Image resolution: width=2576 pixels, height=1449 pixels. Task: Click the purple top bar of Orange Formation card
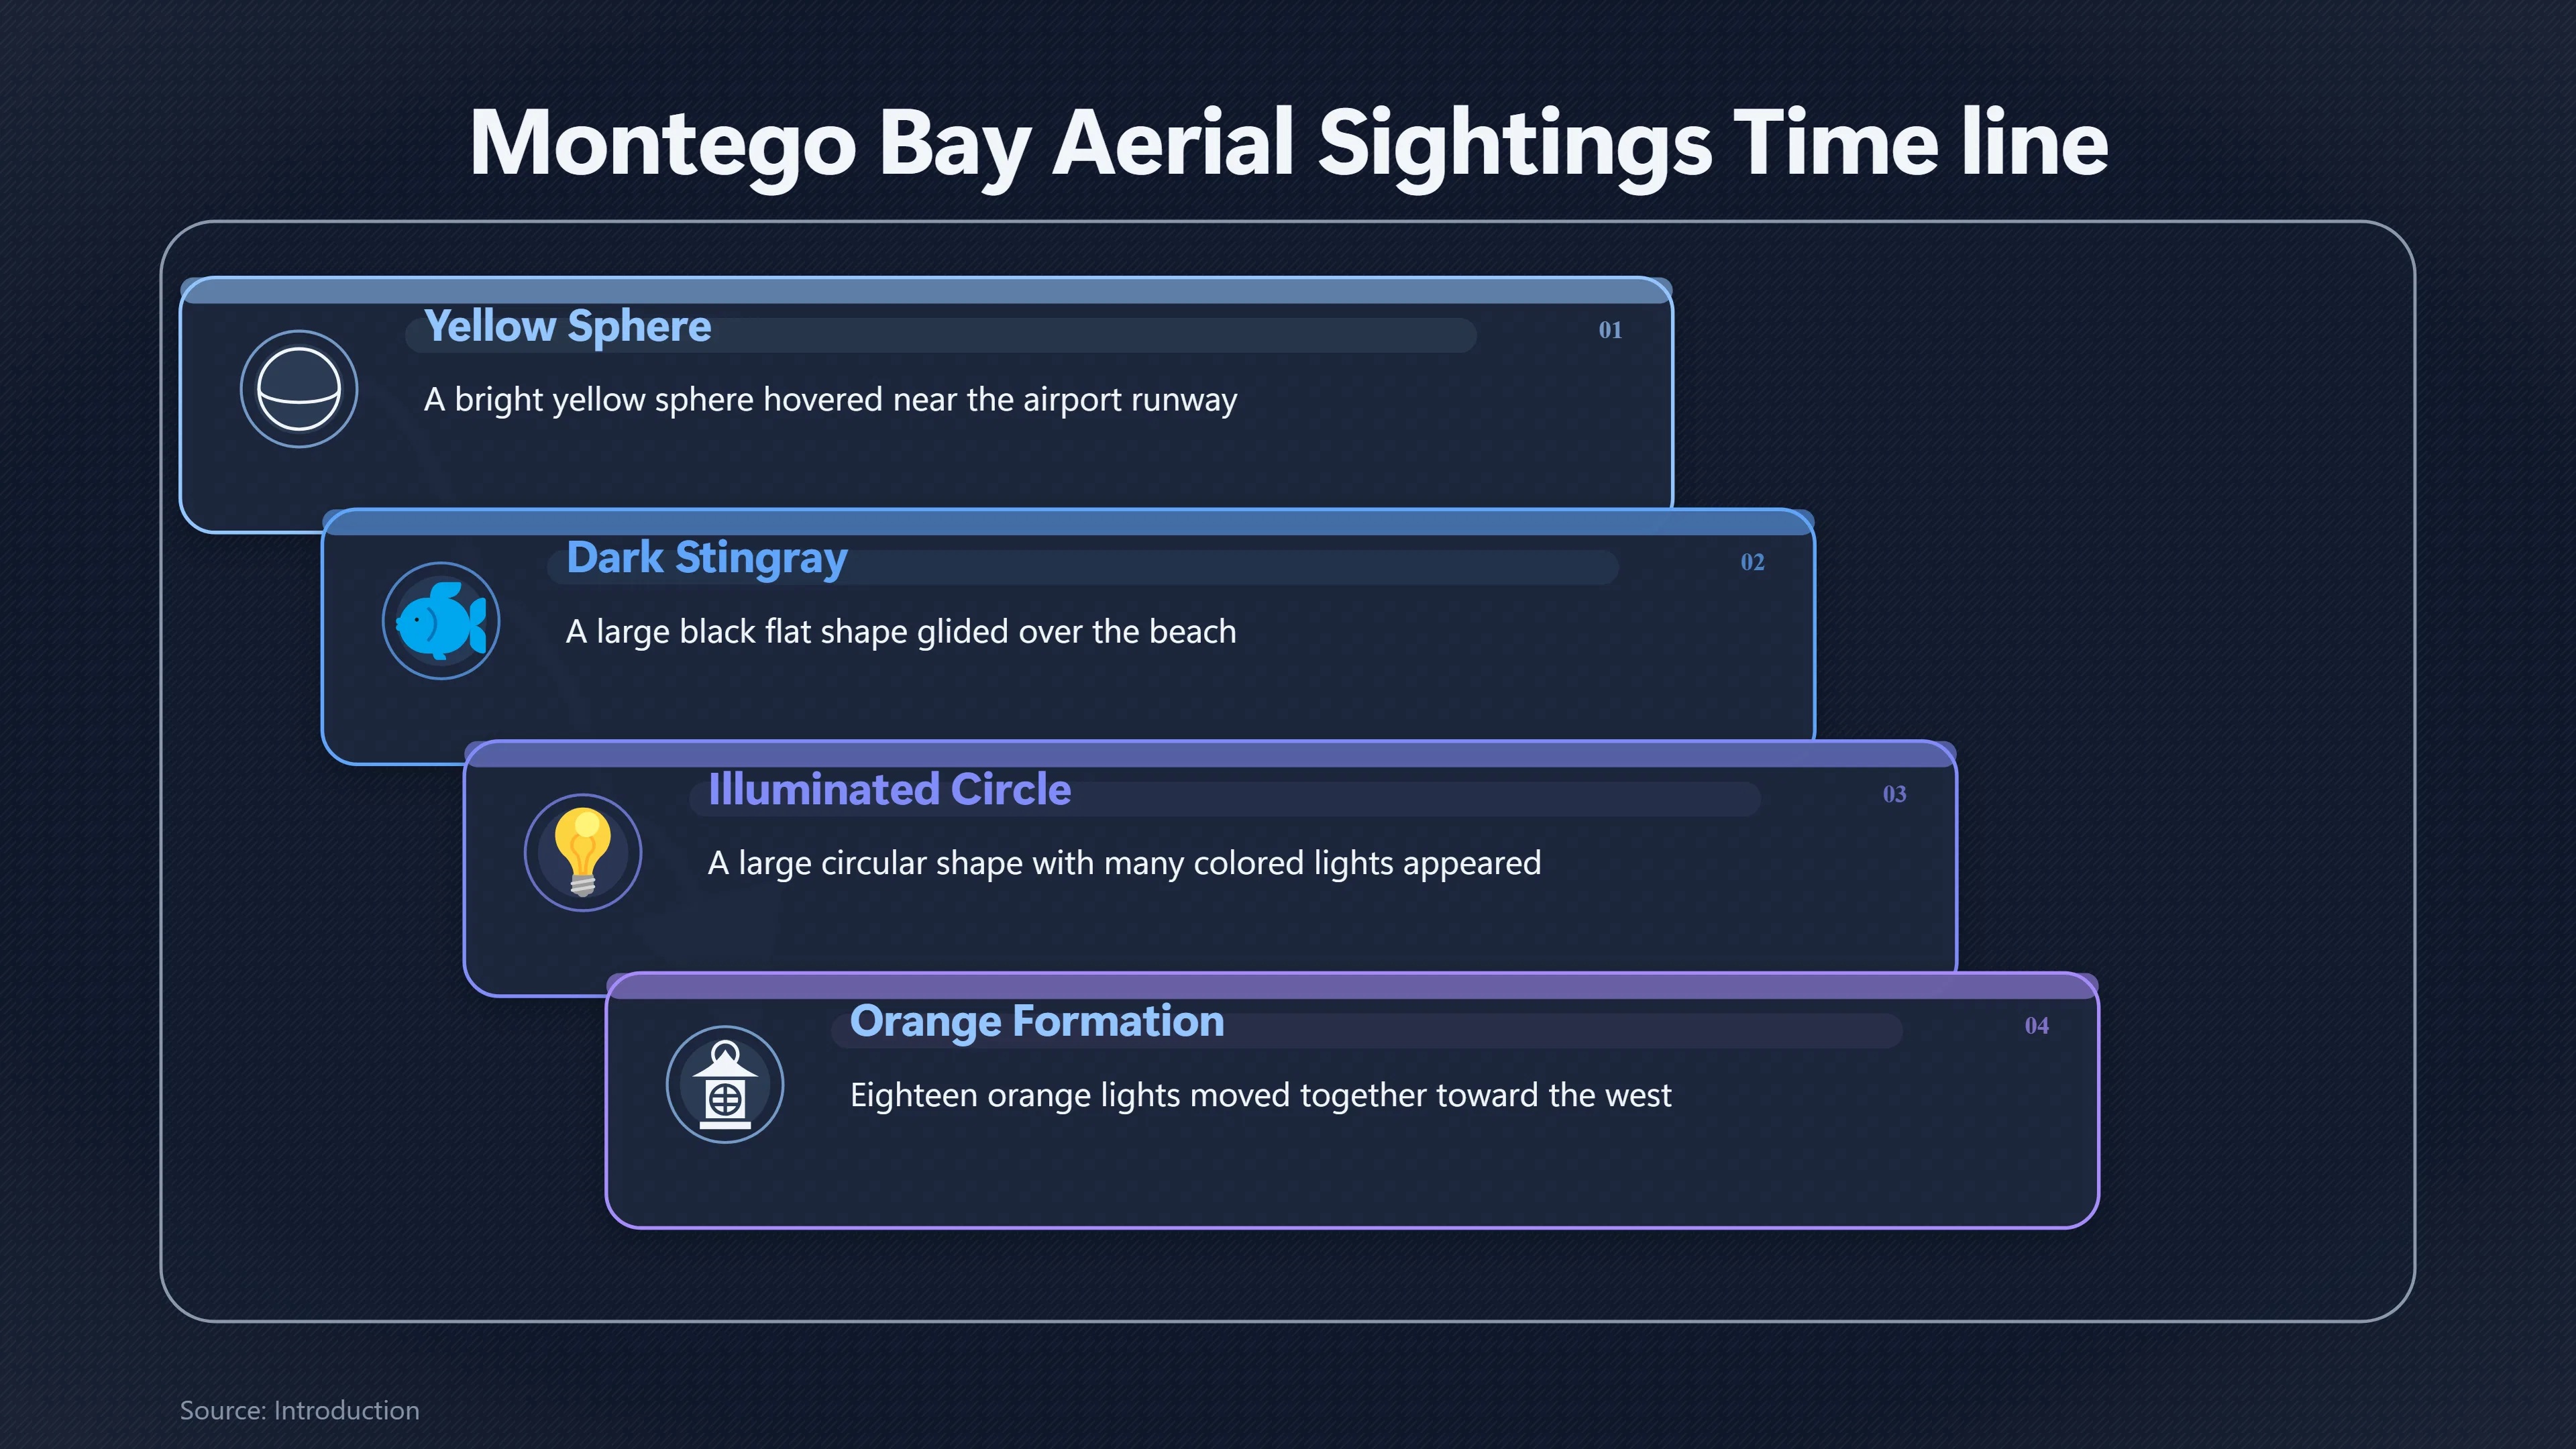(x=1352, y=986)
